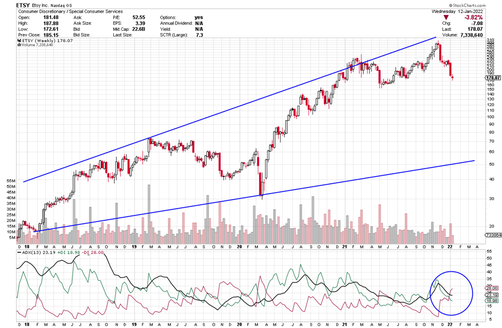This screenshot has width=502, height=328.
Task: Click the -3.82% percent change value
Action: (x=473, y=18)
